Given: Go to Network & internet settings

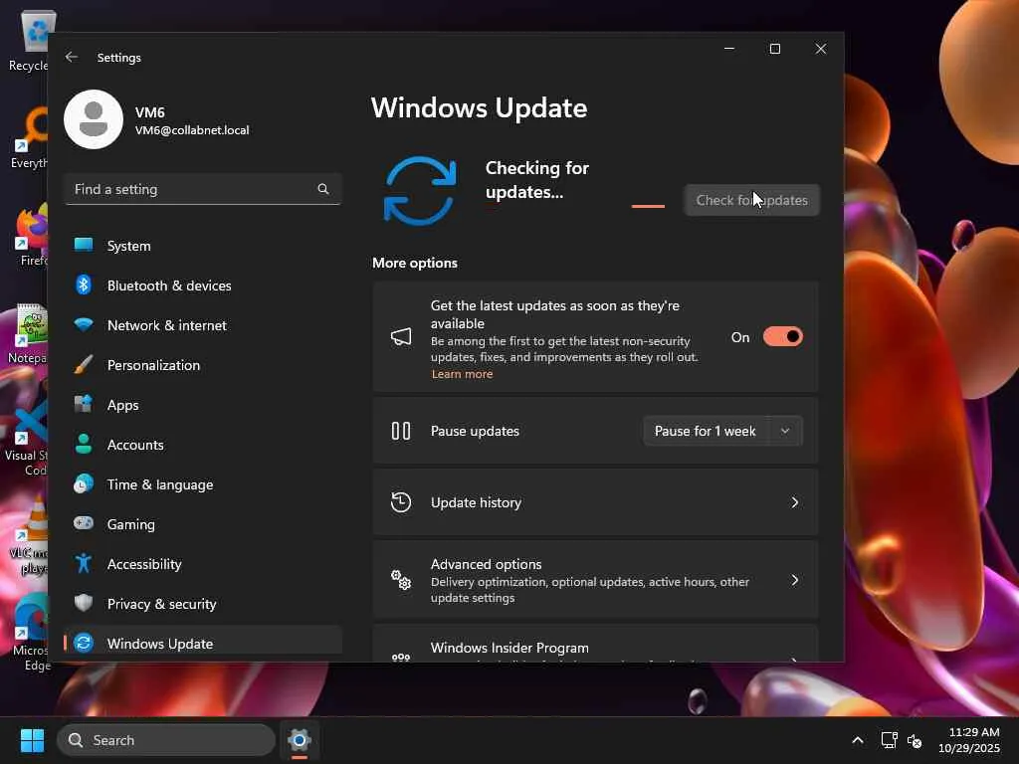Looking at the screenshot, I should [203, 325].
